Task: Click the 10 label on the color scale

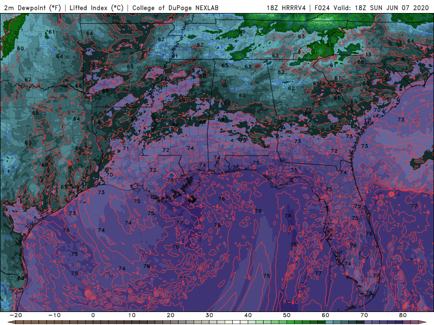Action: [x=132, y=315]
